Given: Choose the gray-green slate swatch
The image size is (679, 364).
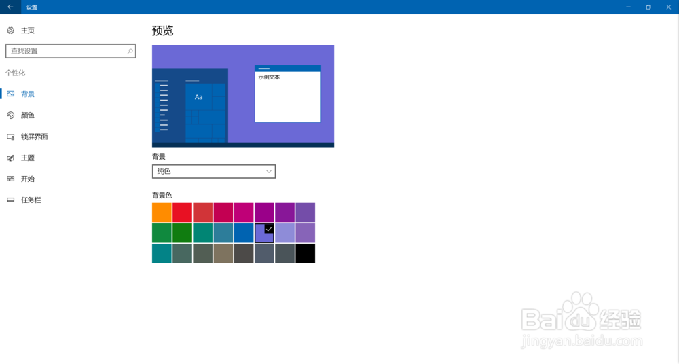Looking at the screenshot, I should point(182,254).
